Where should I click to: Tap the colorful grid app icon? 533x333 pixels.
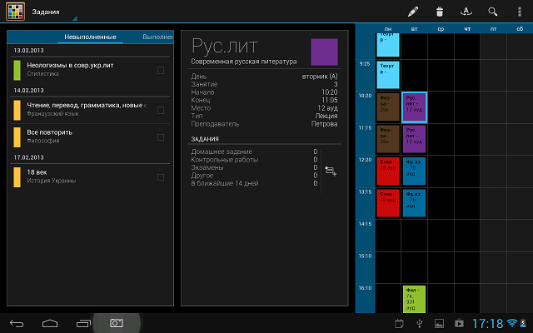(x=15, y=12)
